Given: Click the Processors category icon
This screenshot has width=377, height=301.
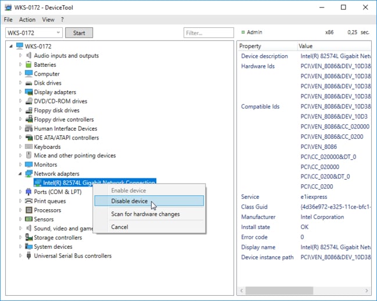Looking at the screenshot, I should click(28, 210).
